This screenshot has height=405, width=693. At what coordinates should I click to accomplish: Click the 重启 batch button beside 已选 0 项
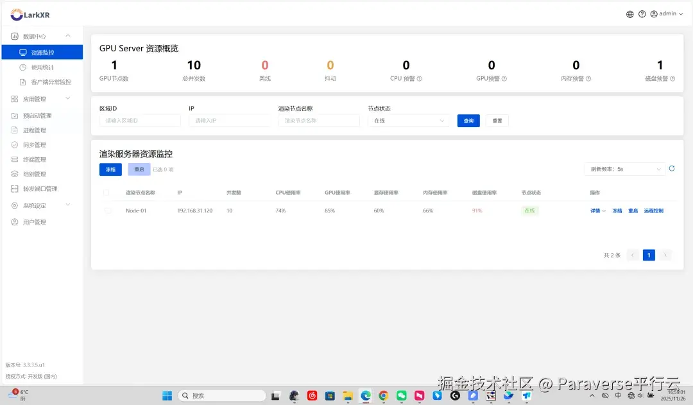click(139, 169)
